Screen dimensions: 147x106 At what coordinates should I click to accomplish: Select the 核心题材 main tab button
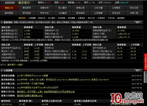coord(63,8)
